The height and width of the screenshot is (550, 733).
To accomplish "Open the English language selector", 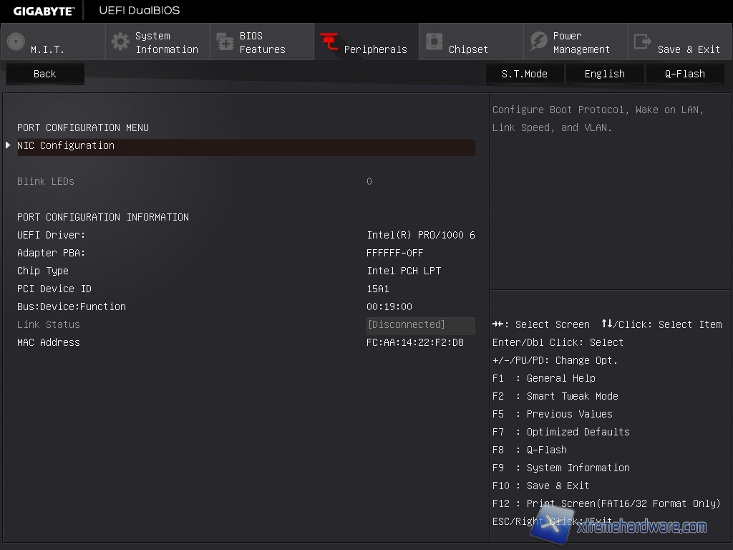I will 604,74.
